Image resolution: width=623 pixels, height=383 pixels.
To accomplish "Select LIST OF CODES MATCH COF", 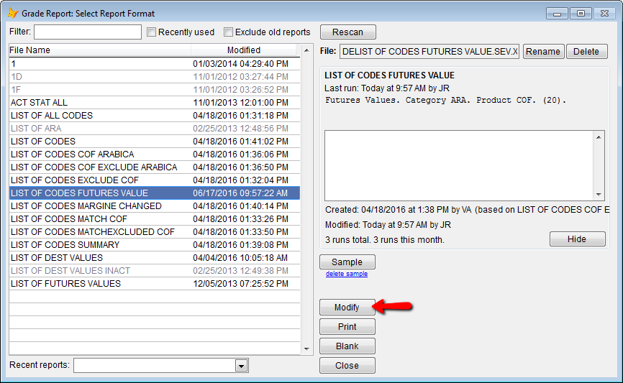I will 155,219.
